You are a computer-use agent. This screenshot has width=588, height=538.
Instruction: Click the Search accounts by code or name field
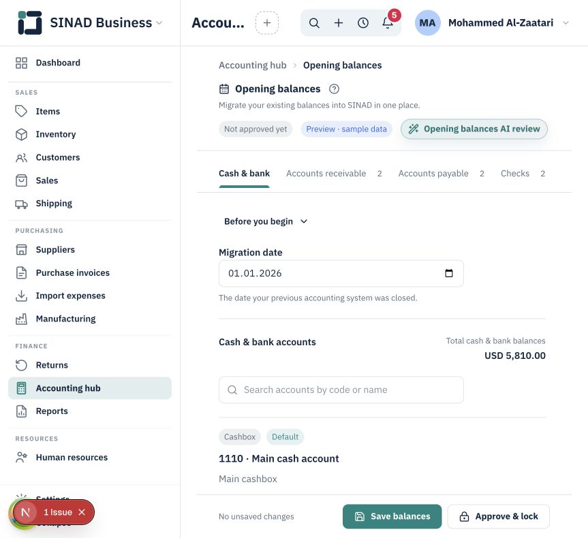(341, 390)
